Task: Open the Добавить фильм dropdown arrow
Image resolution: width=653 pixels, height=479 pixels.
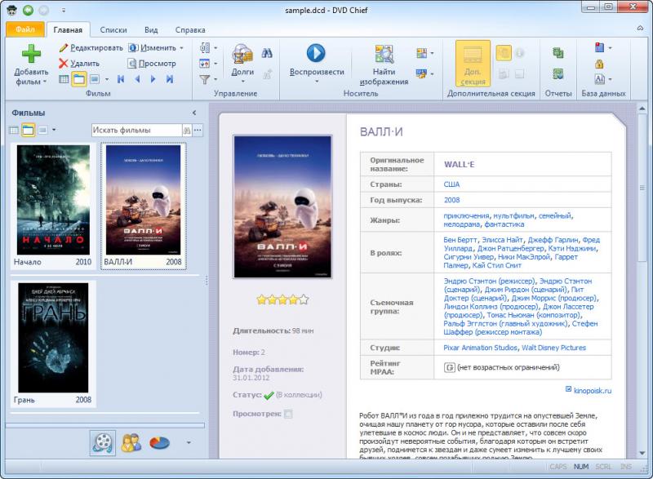Action: 45,82
